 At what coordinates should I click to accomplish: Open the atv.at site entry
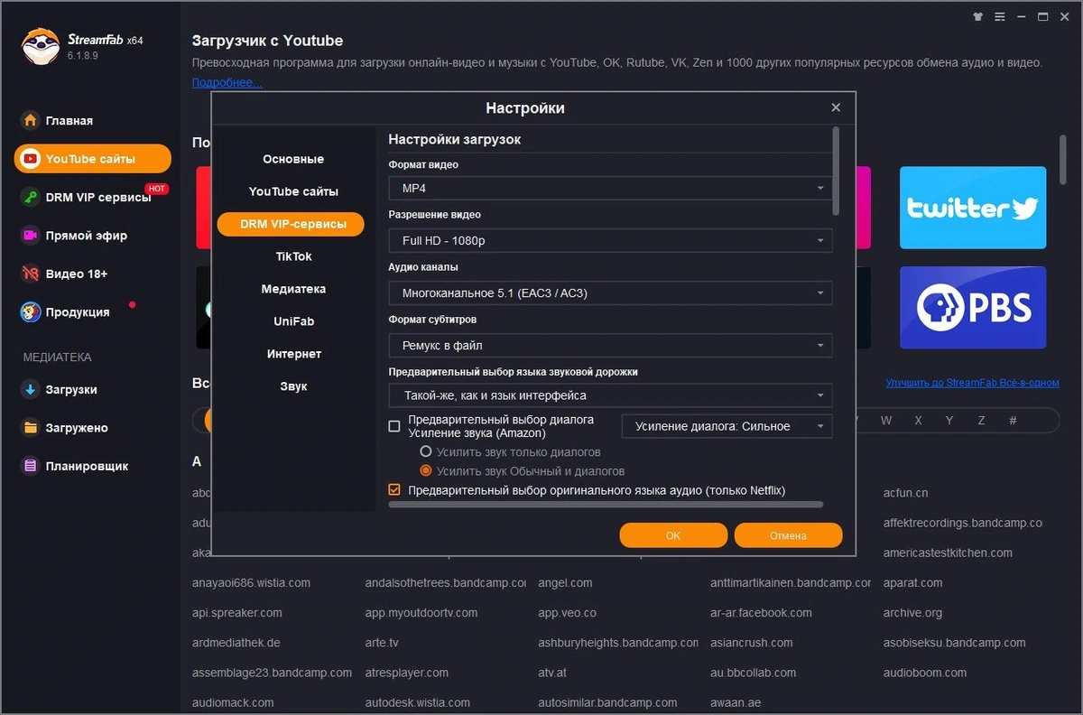(552, 673)
